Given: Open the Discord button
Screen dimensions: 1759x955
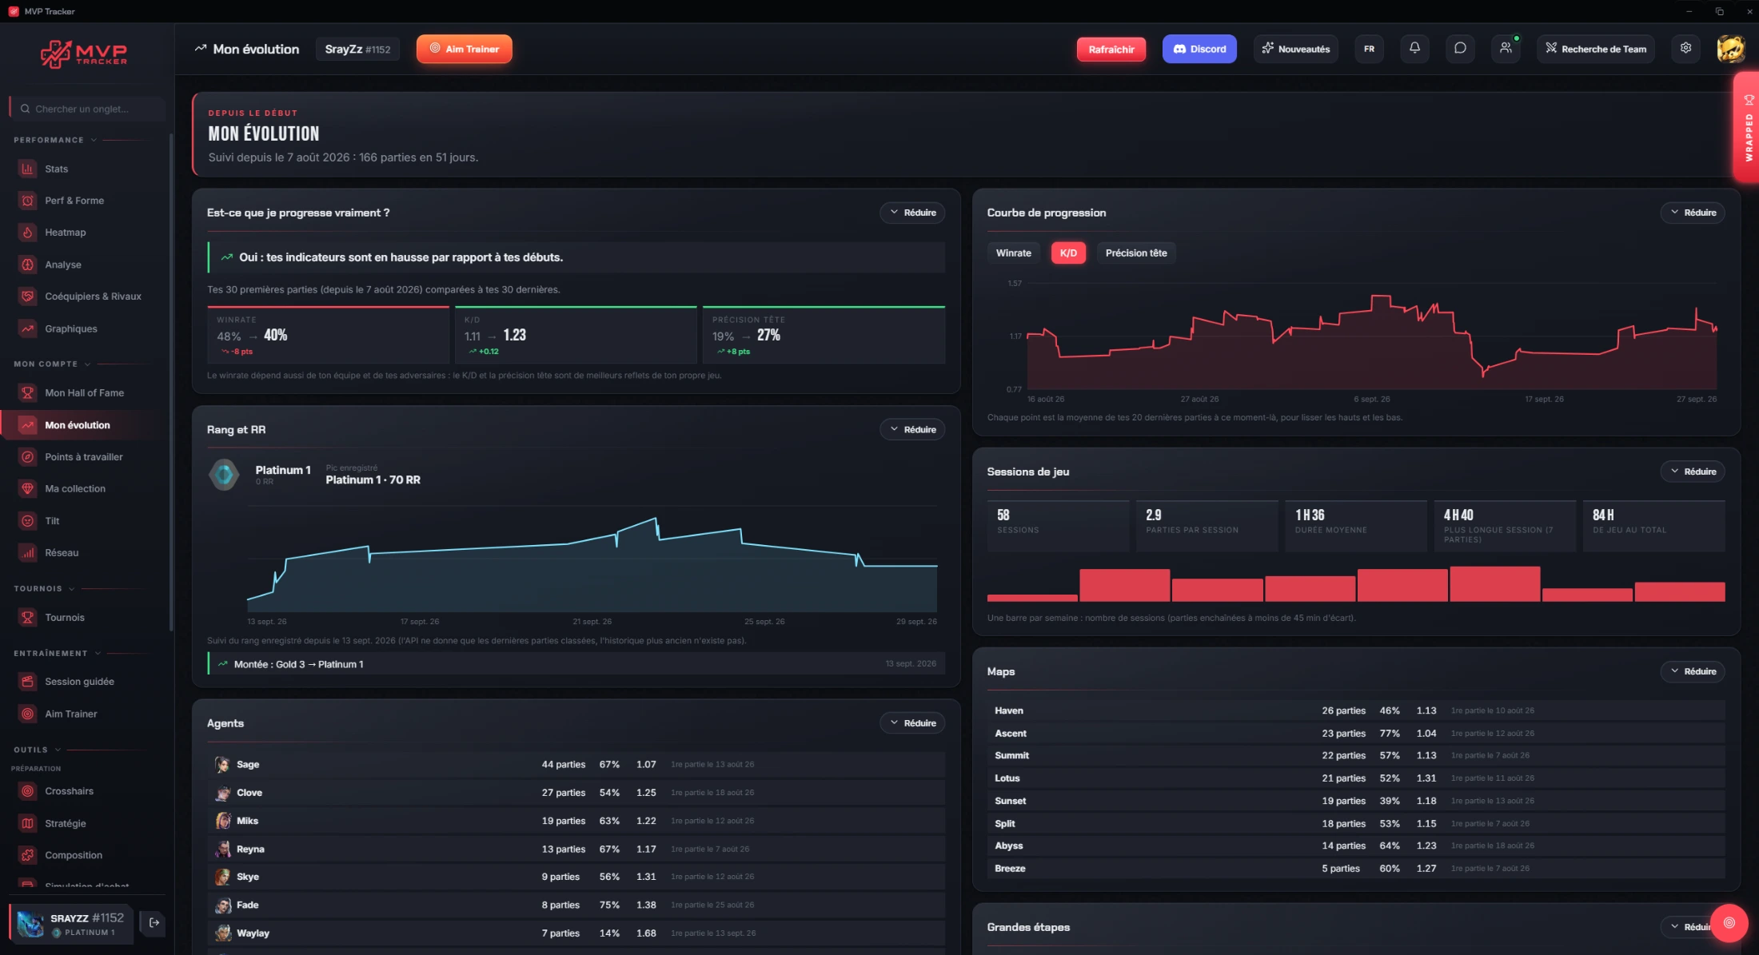Looking at the screenshot, I should [x=1199, y=49].
